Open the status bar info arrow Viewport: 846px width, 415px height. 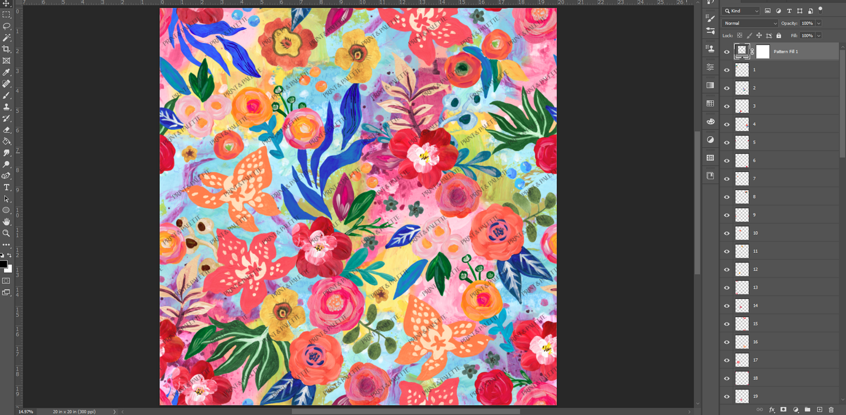pos(114,411)
